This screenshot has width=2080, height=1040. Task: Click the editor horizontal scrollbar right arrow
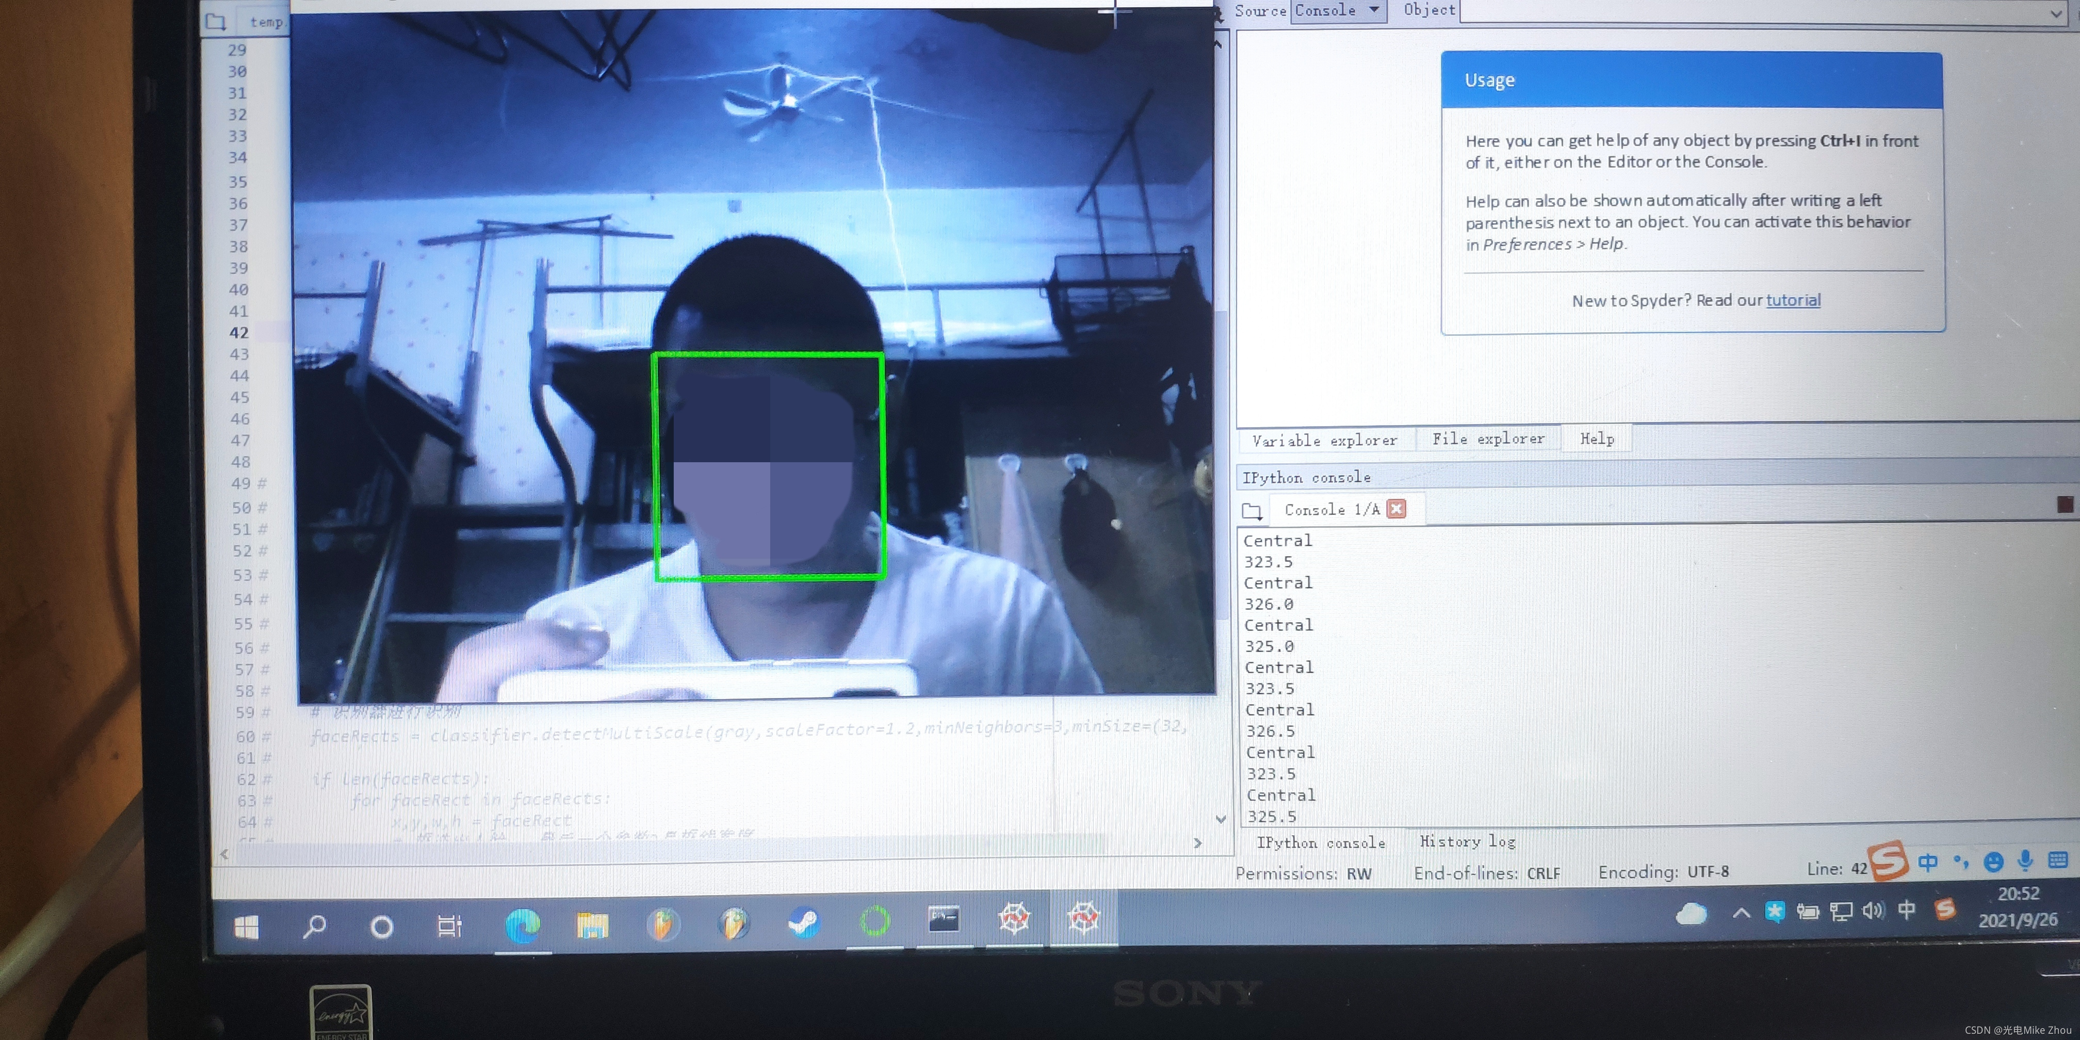coord(1197,843)
